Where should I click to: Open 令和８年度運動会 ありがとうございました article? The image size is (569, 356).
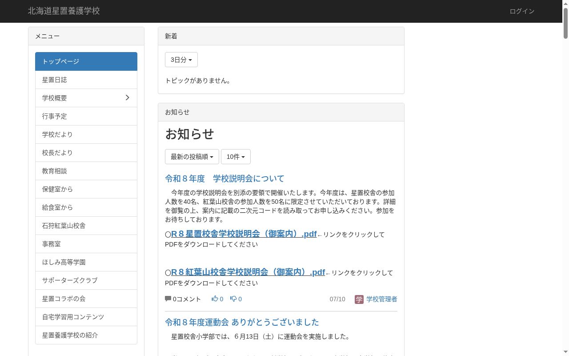(242, 322)
